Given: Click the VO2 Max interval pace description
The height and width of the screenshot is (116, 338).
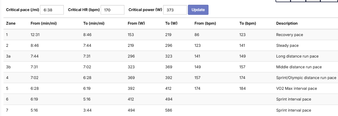Looking at the screenshot, I should coord(296,88).
